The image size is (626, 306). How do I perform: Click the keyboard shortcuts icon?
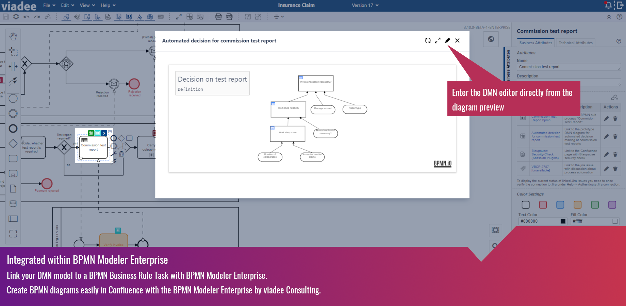[161, 17]
